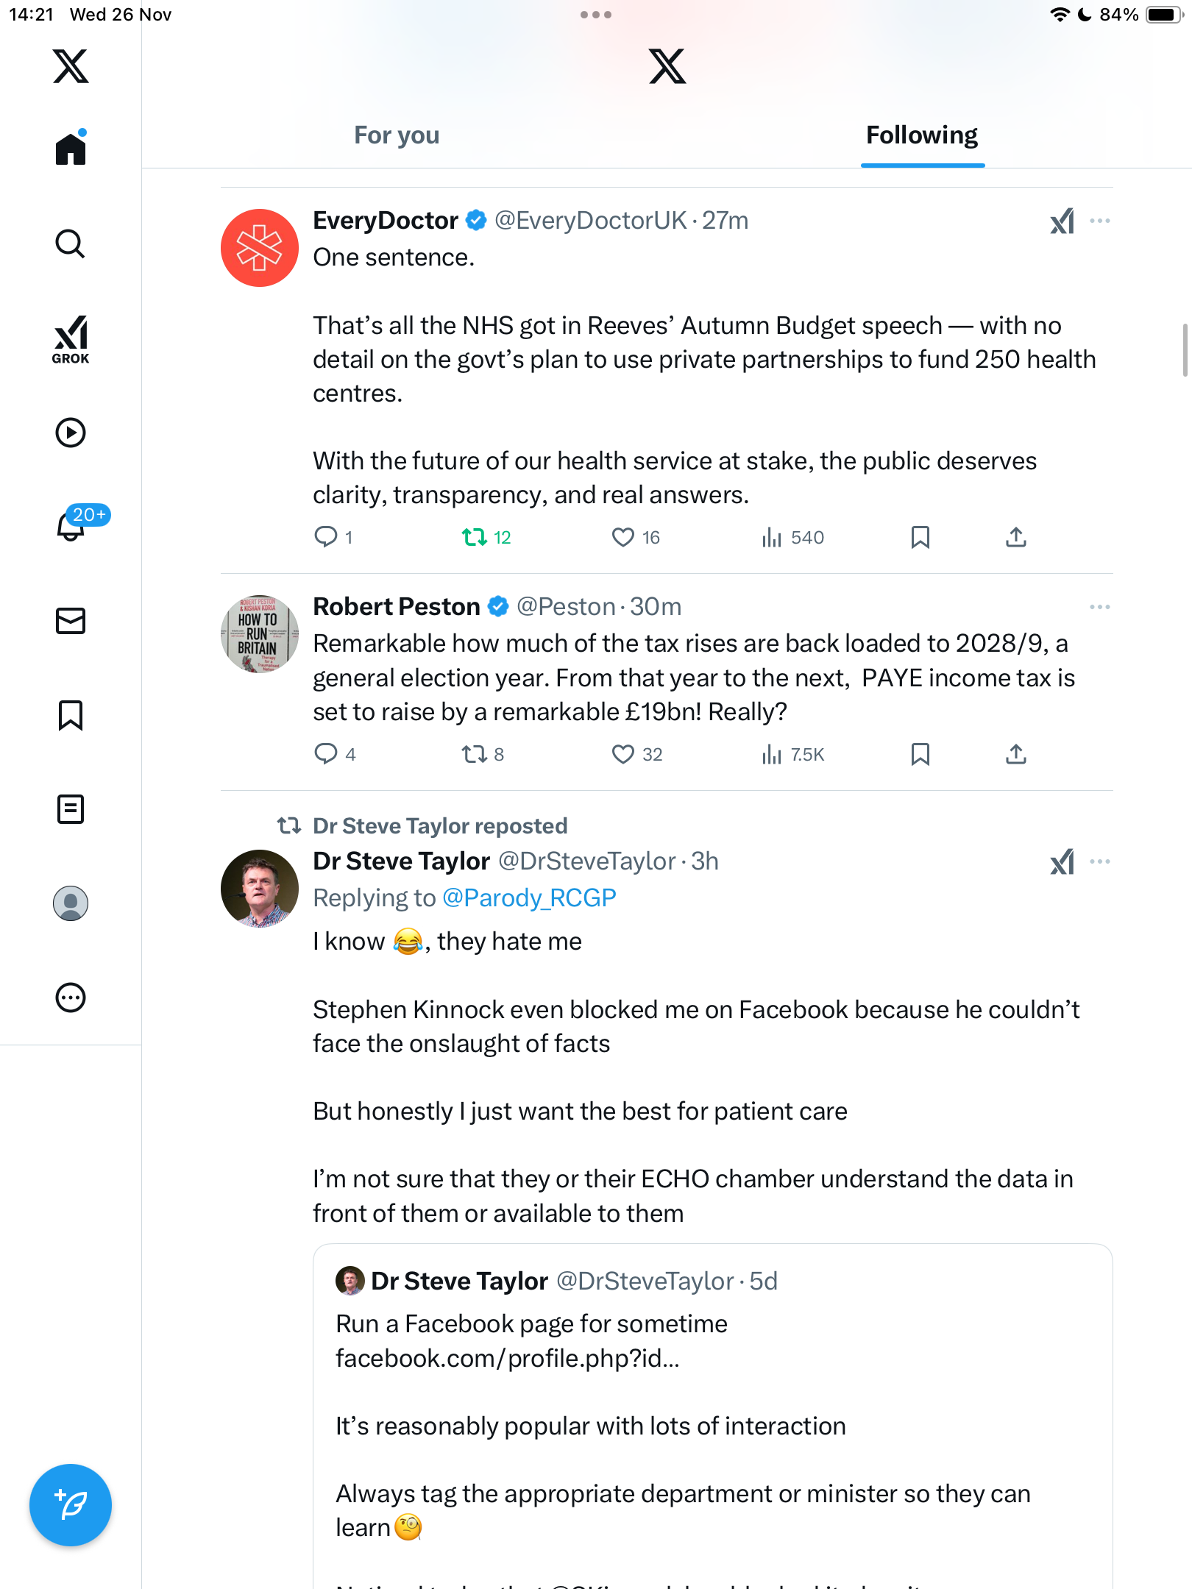Open the search page in sidebar
Viewport: 1192px width, 1589px height.
[71, 244]
